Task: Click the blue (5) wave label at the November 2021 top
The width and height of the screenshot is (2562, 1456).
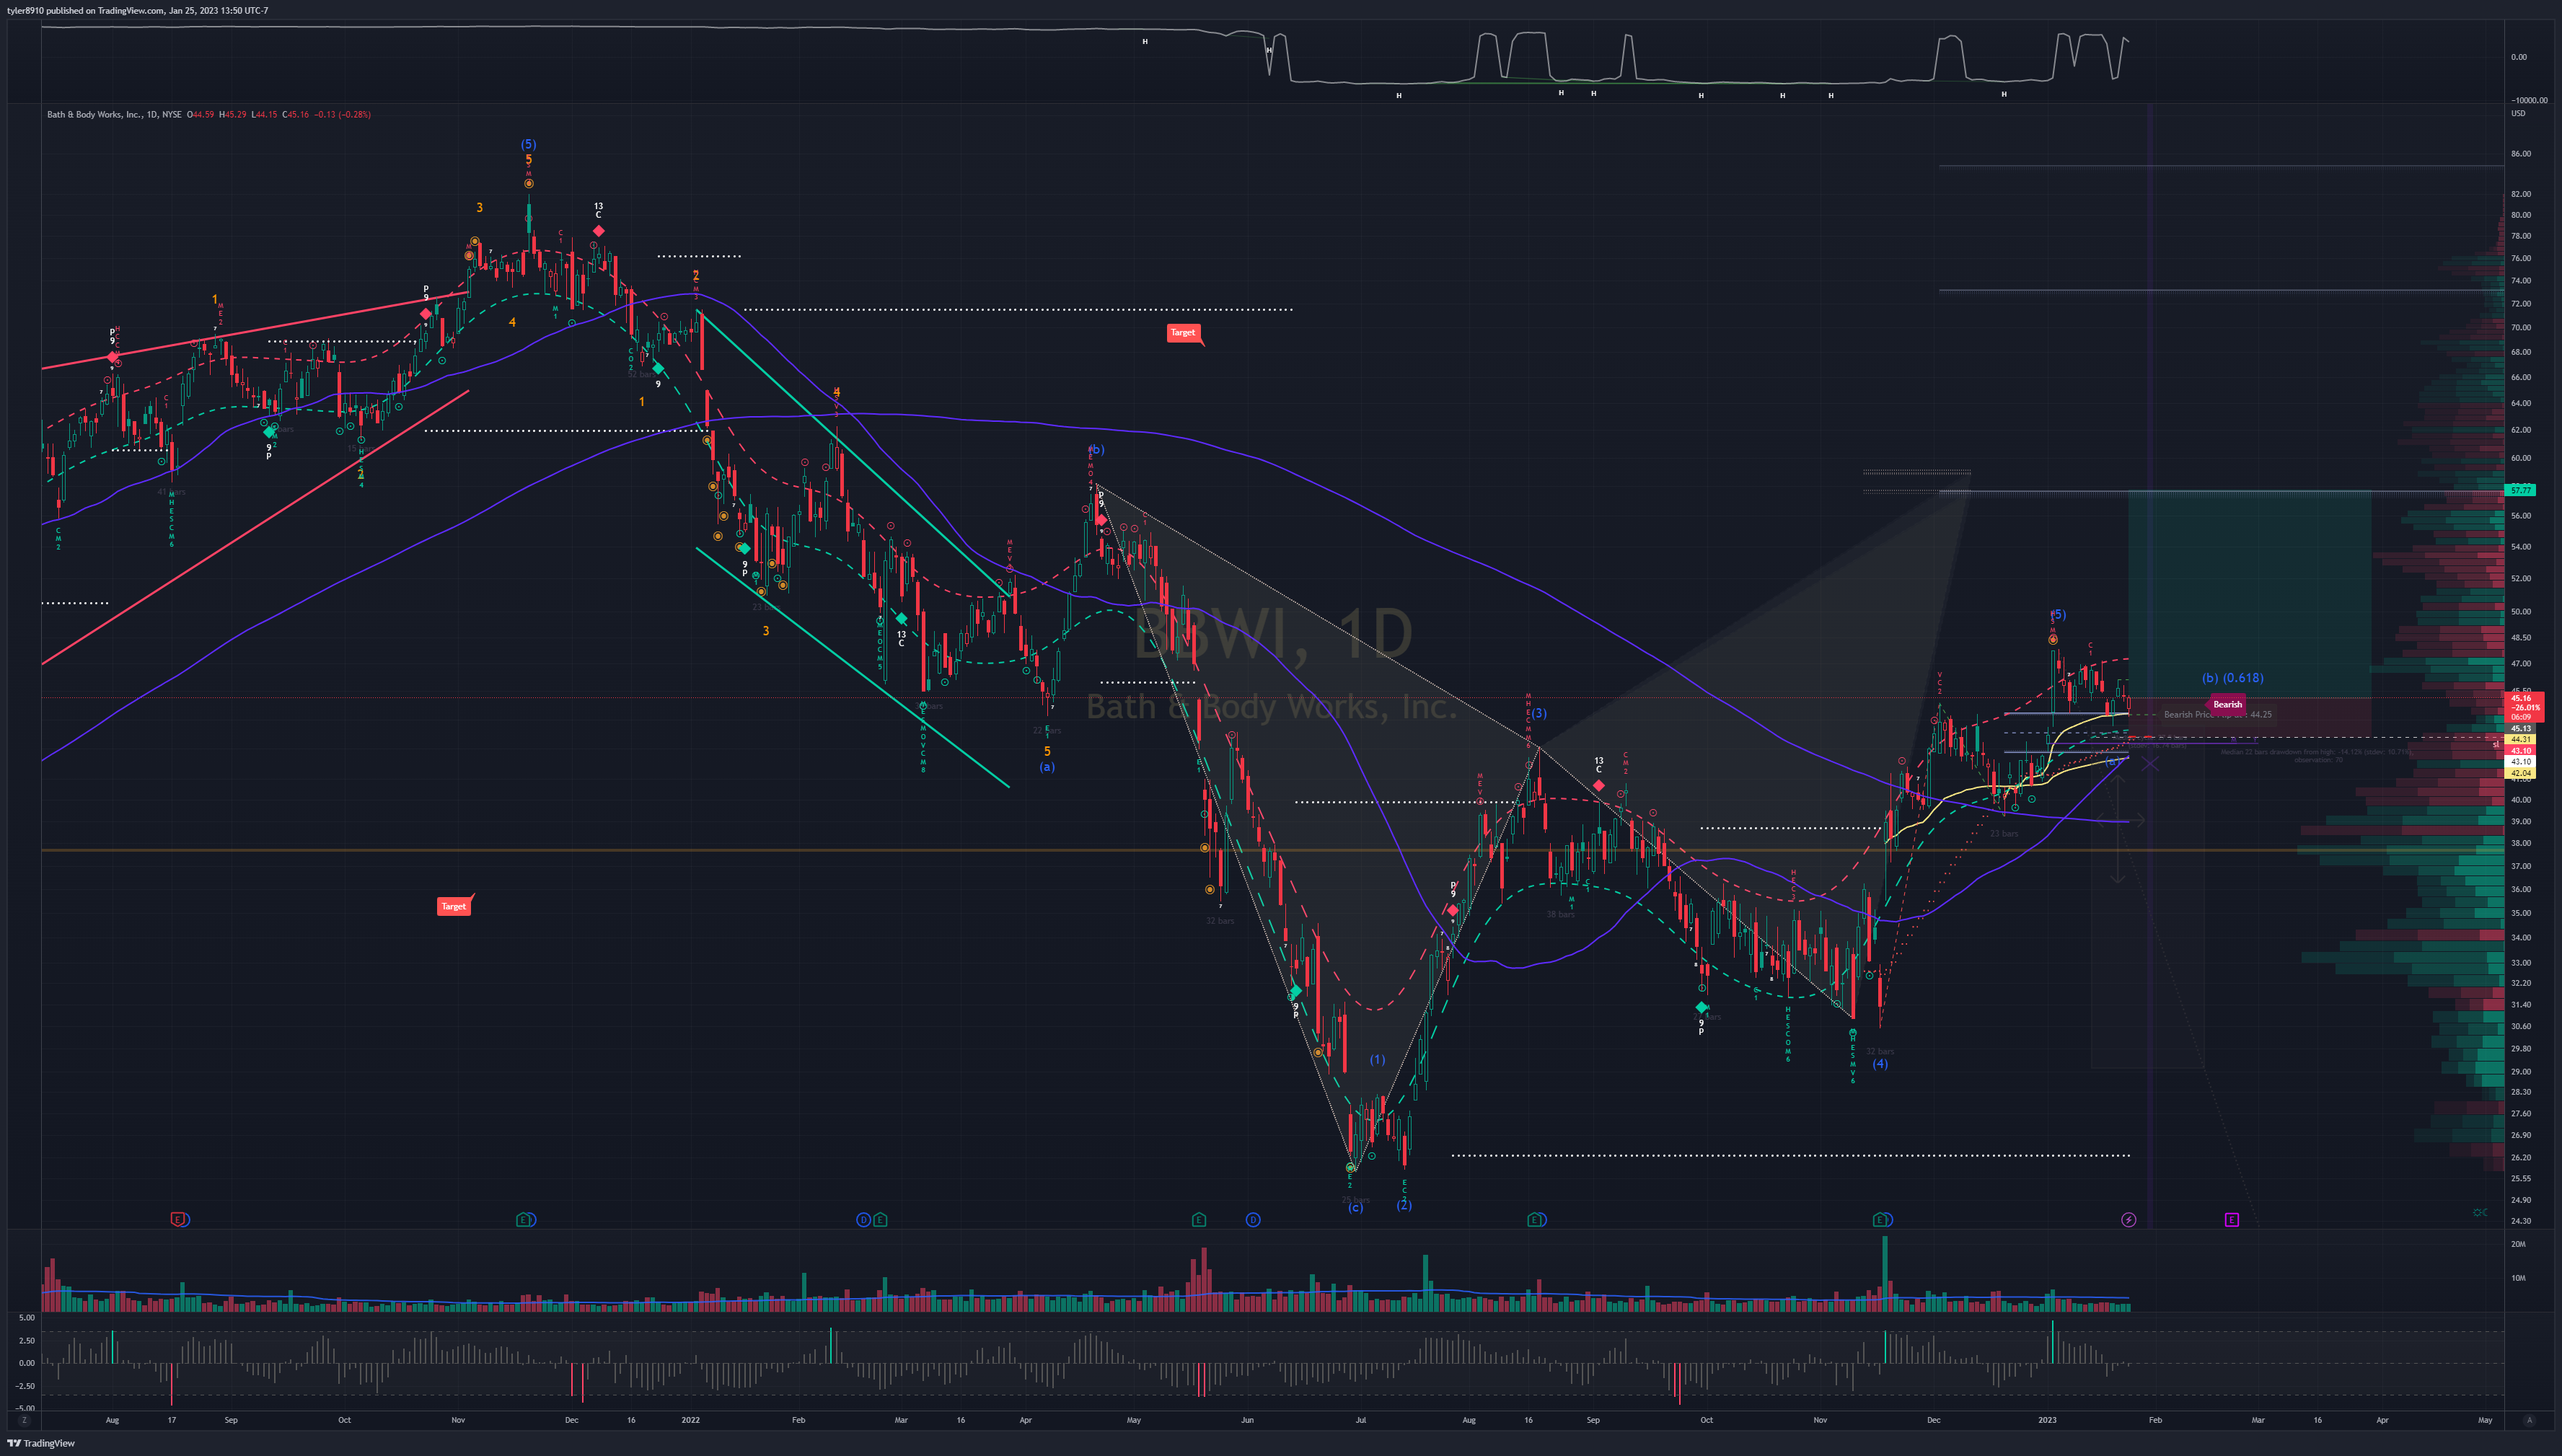Action: [528, 144]
